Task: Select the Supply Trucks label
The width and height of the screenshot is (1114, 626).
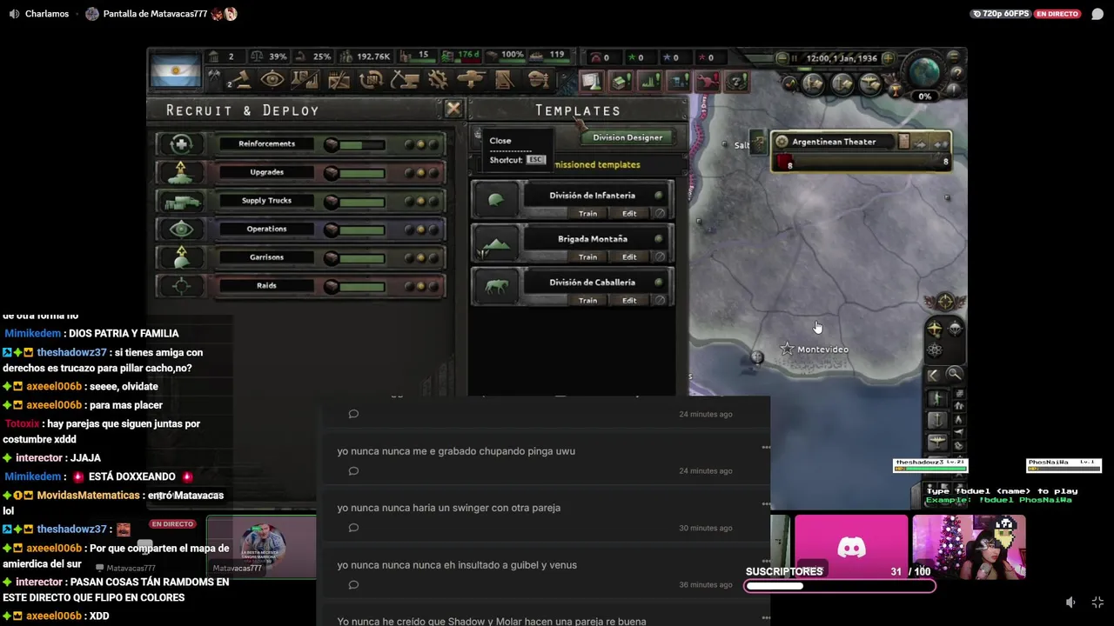Action: (x=266, y=201)
